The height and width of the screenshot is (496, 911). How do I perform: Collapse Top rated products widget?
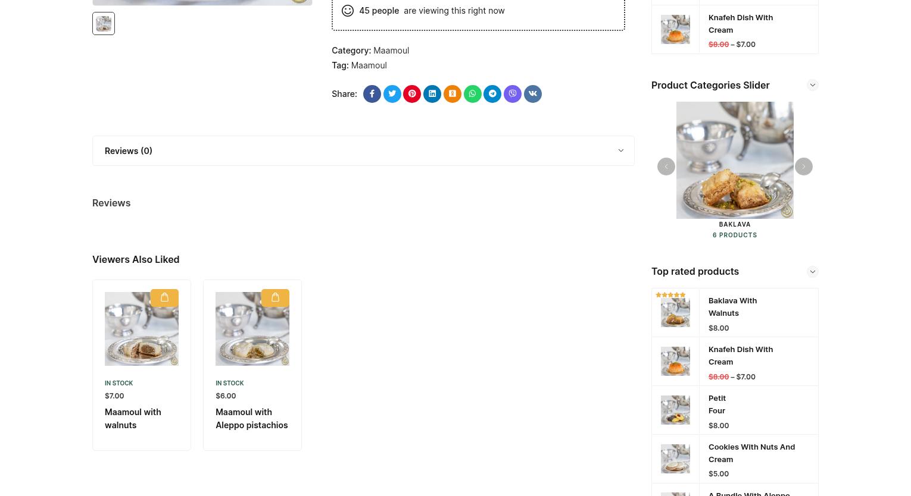pyautogui.click(x=813, y=272)
